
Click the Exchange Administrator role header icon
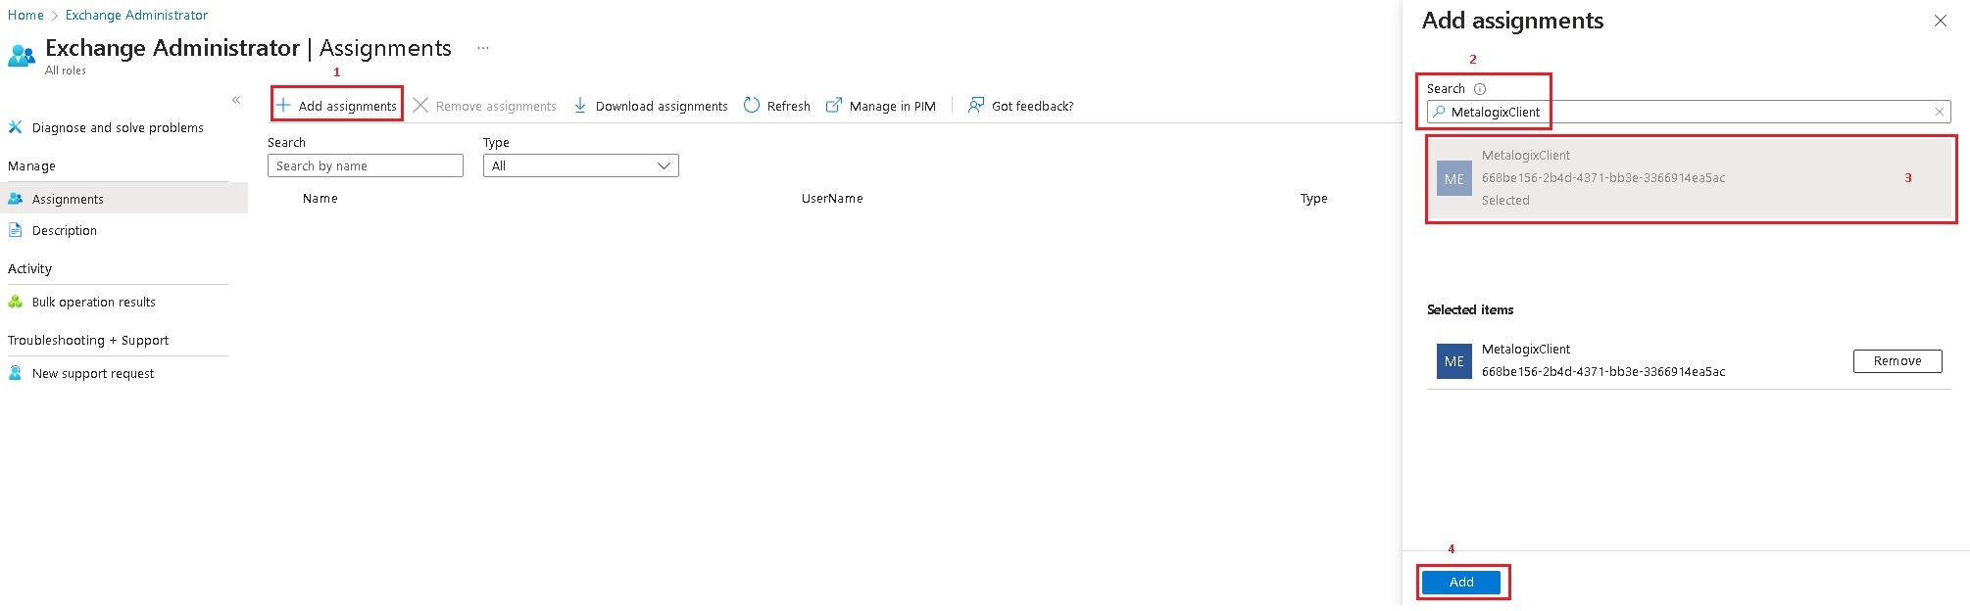[22, 55]
